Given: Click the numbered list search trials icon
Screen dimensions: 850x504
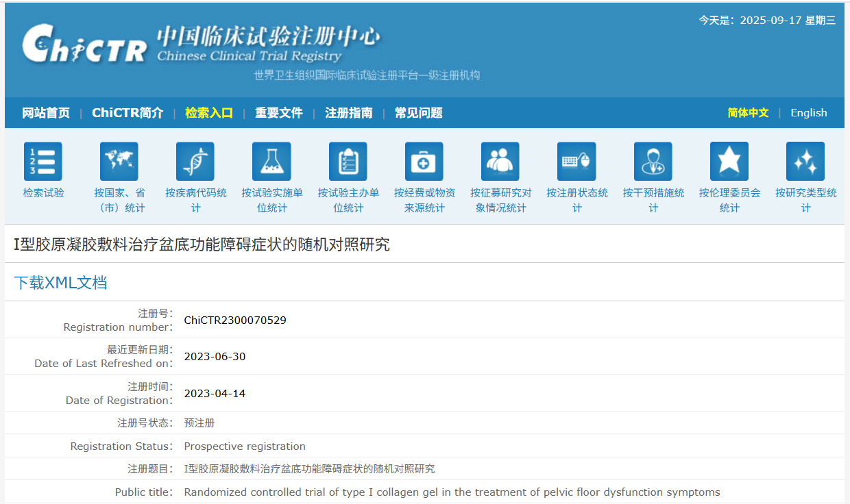Looking at the screenshot, I should (x=43, y=162).
